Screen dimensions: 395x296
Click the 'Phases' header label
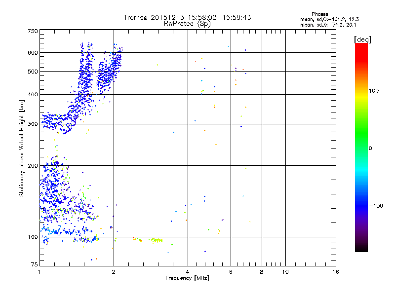pos(319,14)
